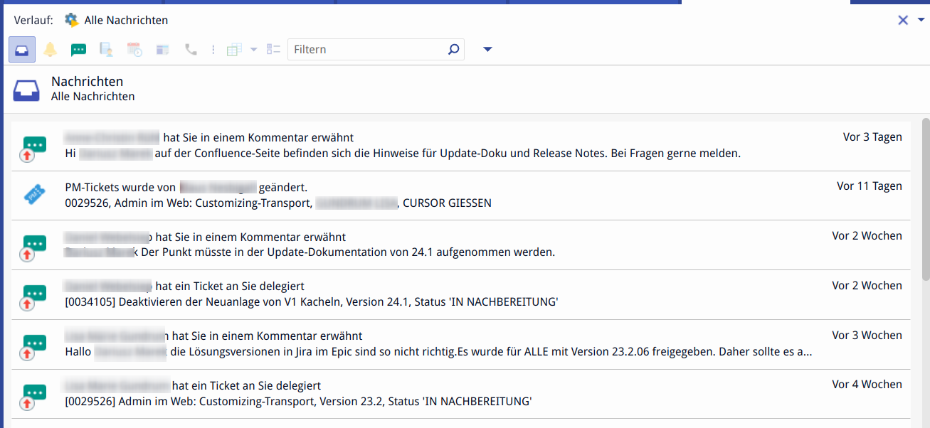
Task: Click the table view icon
Action: (234, 50)
